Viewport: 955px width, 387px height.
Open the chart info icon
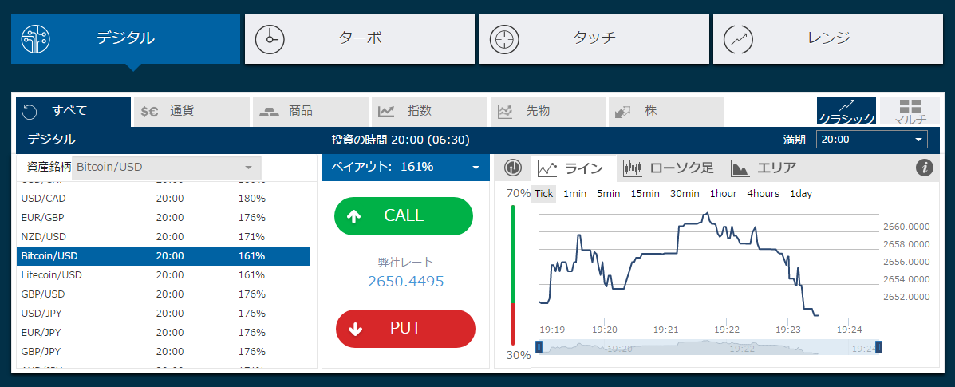click(925, 168)
